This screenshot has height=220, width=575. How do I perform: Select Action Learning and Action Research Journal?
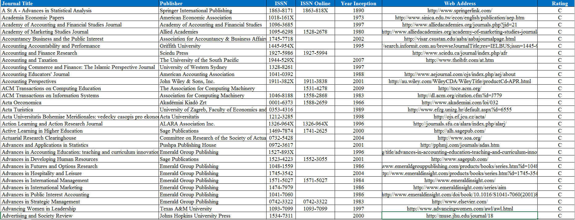click(x=80, y=124)
